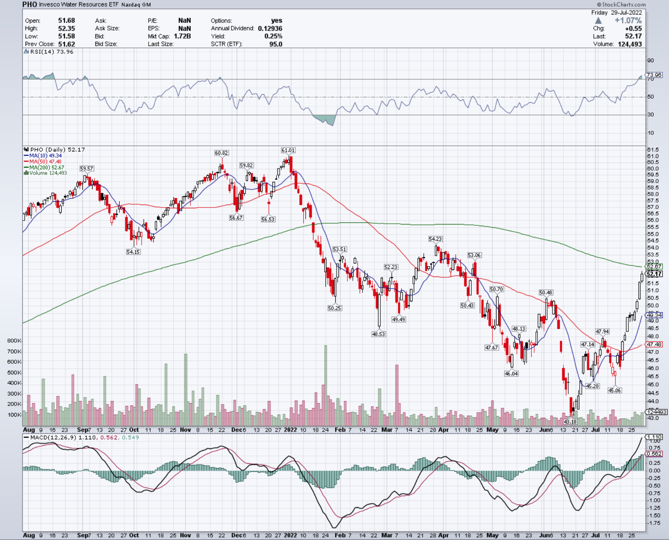Click the 0.562 signal tag on right axis
The height and width of the screenshot is (540, 669).
coord(654,454)
